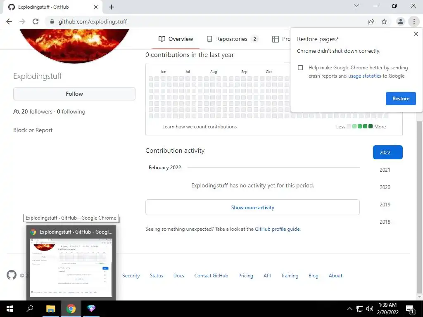423x317 pixels.
Task: View site info via padlock icon
Action: click(x=52, y=21)
